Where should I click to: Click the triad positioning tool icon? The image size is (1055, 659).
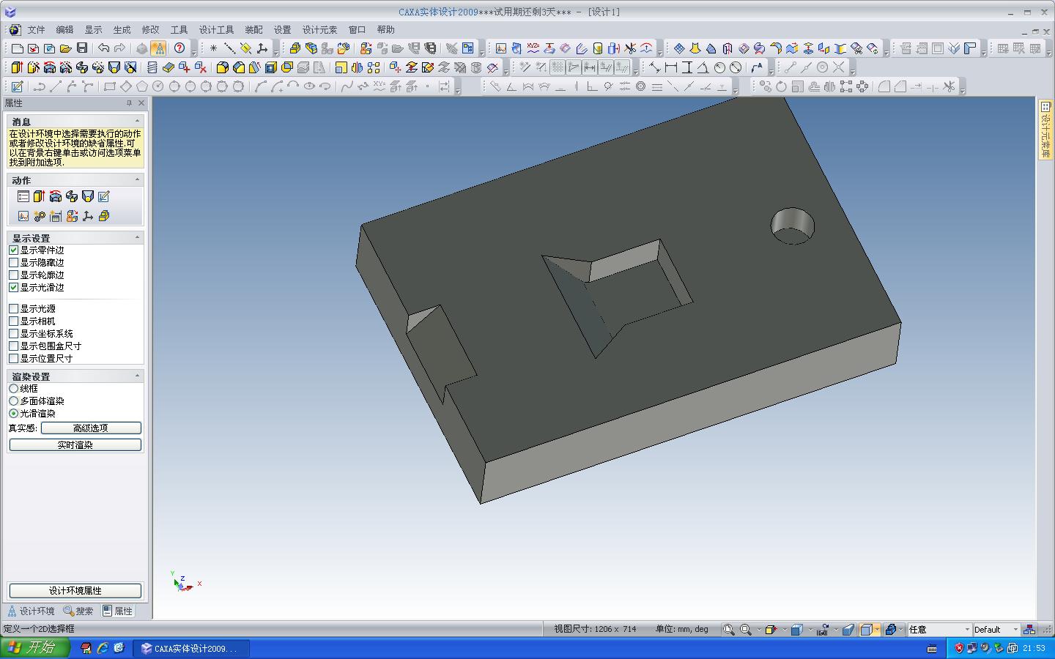(88, 216)
